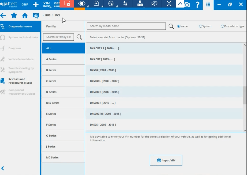
Task: Click the camera screenshot icon
Action: tap(187, 5)
